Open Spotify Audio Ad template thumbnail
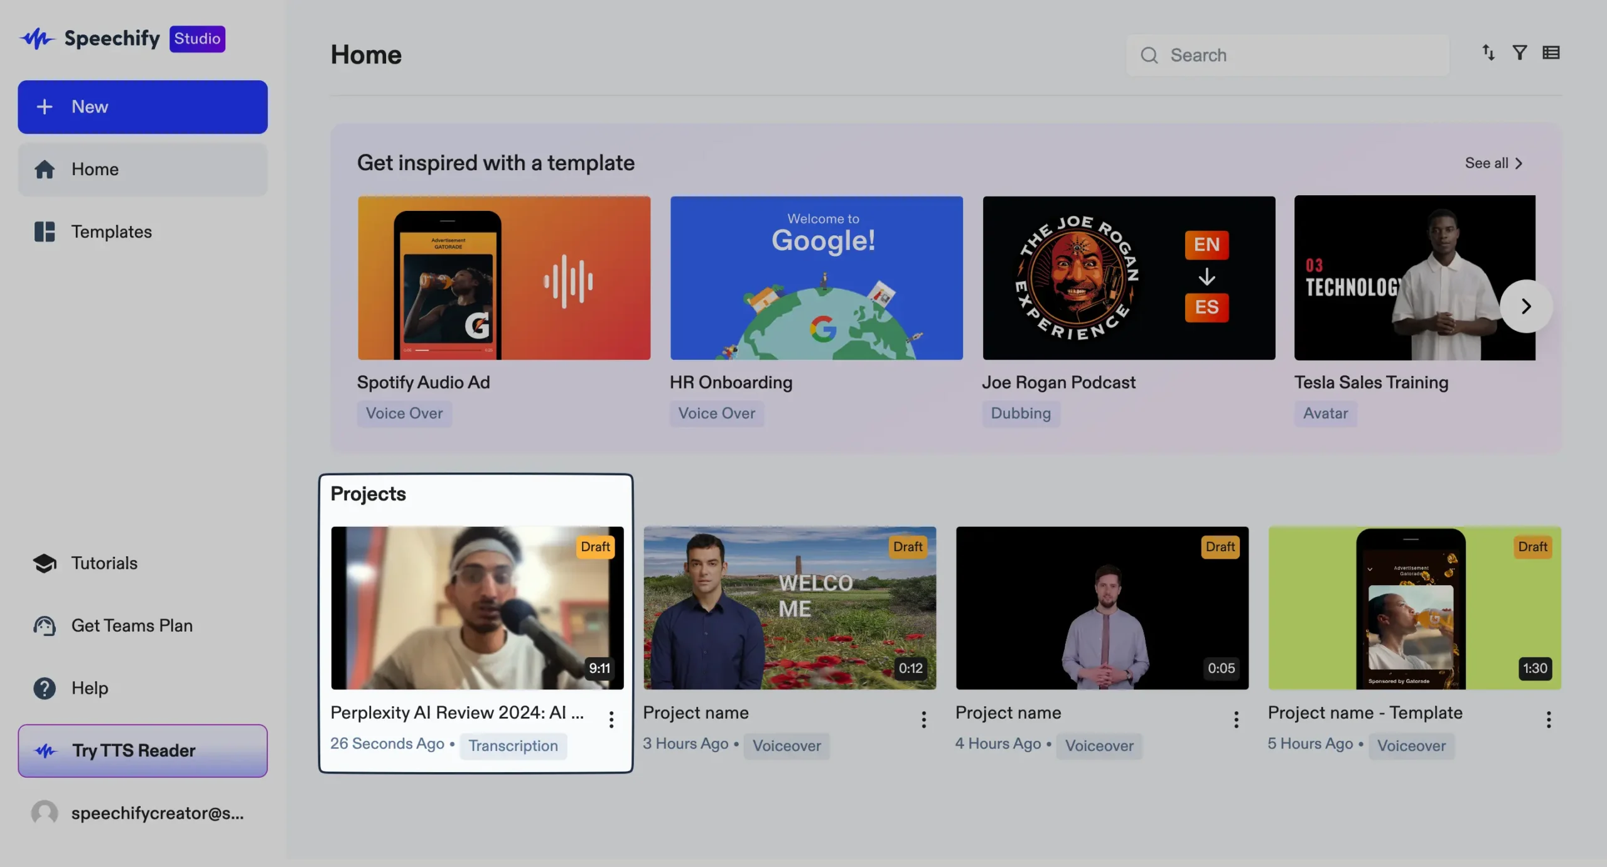The image size is (1607, 867). point(504,278)
